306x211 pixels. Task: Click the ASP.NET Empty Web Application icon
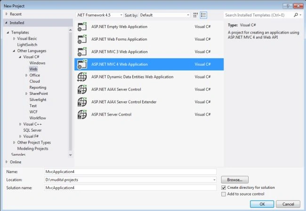pos(82,26)
